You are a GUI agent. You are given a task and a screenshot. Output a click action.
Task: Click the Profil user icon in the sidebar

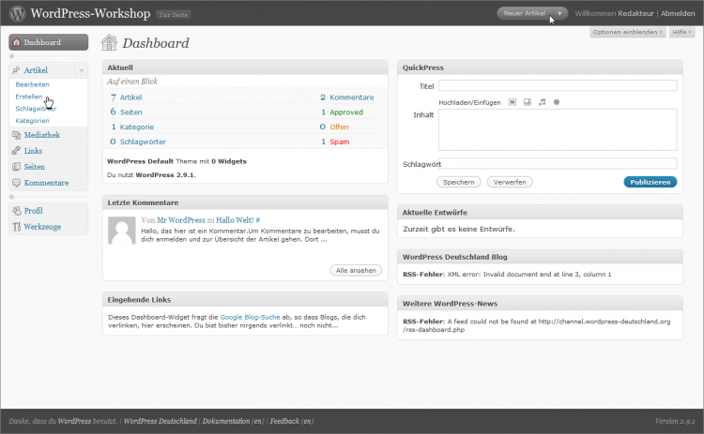pyautogui.click(x=17, y=211)
